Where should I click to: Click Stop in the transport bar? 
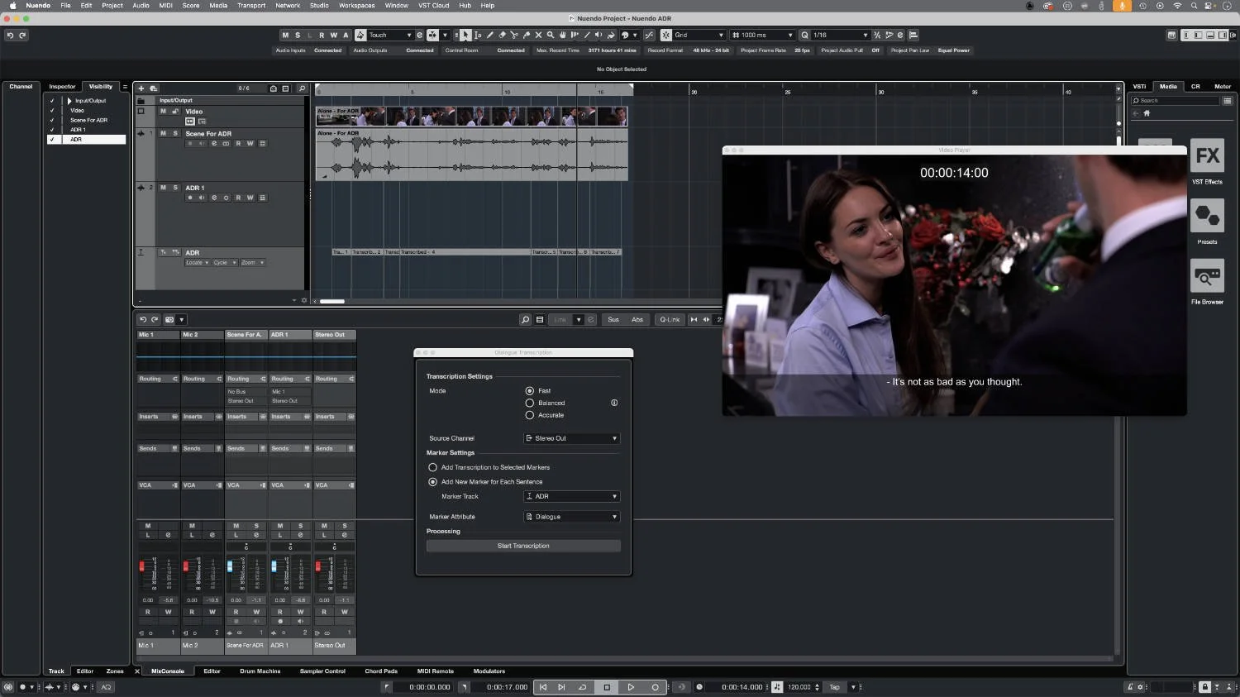[607, 687]
